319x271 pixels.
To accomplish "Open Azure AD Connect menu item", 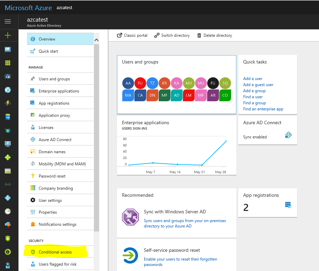I will (x=60, y=140).
